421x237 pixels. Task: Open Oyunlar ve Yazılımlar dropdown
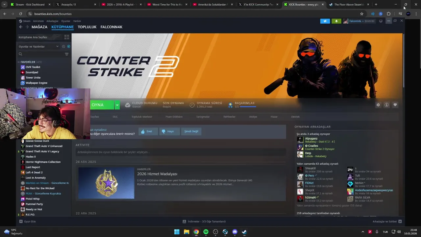pyautogui.click(x=38, y=46)
